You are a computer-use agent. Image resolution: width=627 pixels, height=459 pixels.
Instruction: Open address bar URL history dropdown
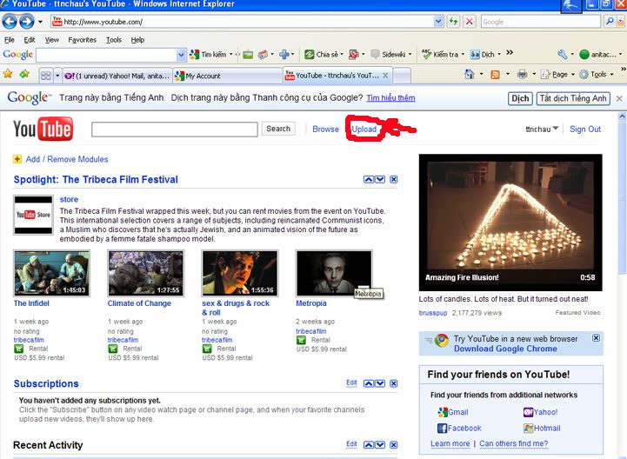pyautogui.click(x=438, y=21)
